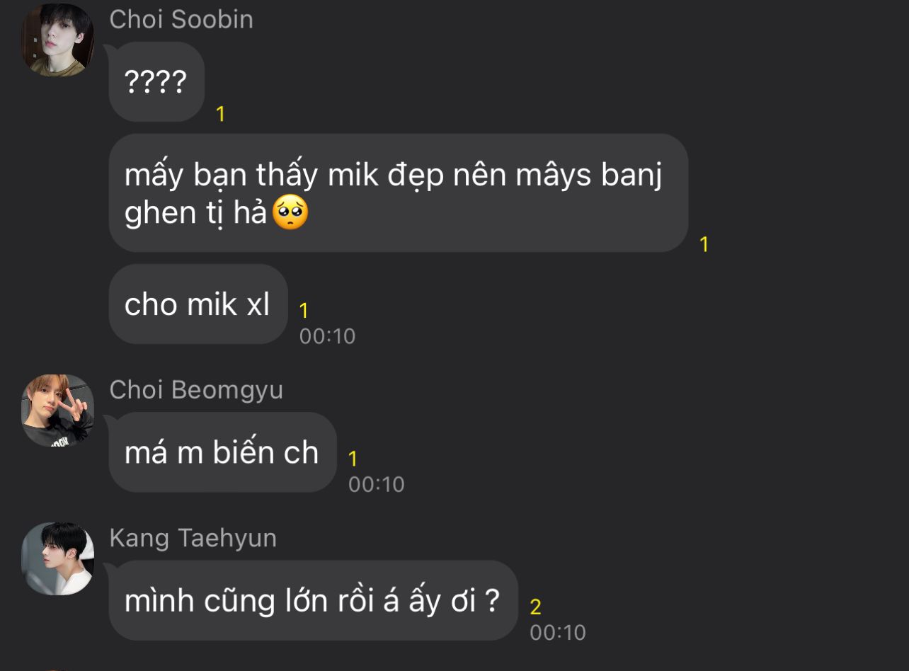Click unread count beside "????" message
The width and height of the screenshot is (909, 671).
click(220, 114)
